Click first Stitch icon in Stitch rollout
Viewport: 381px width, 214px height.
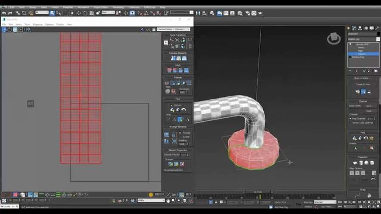(170, 70)
